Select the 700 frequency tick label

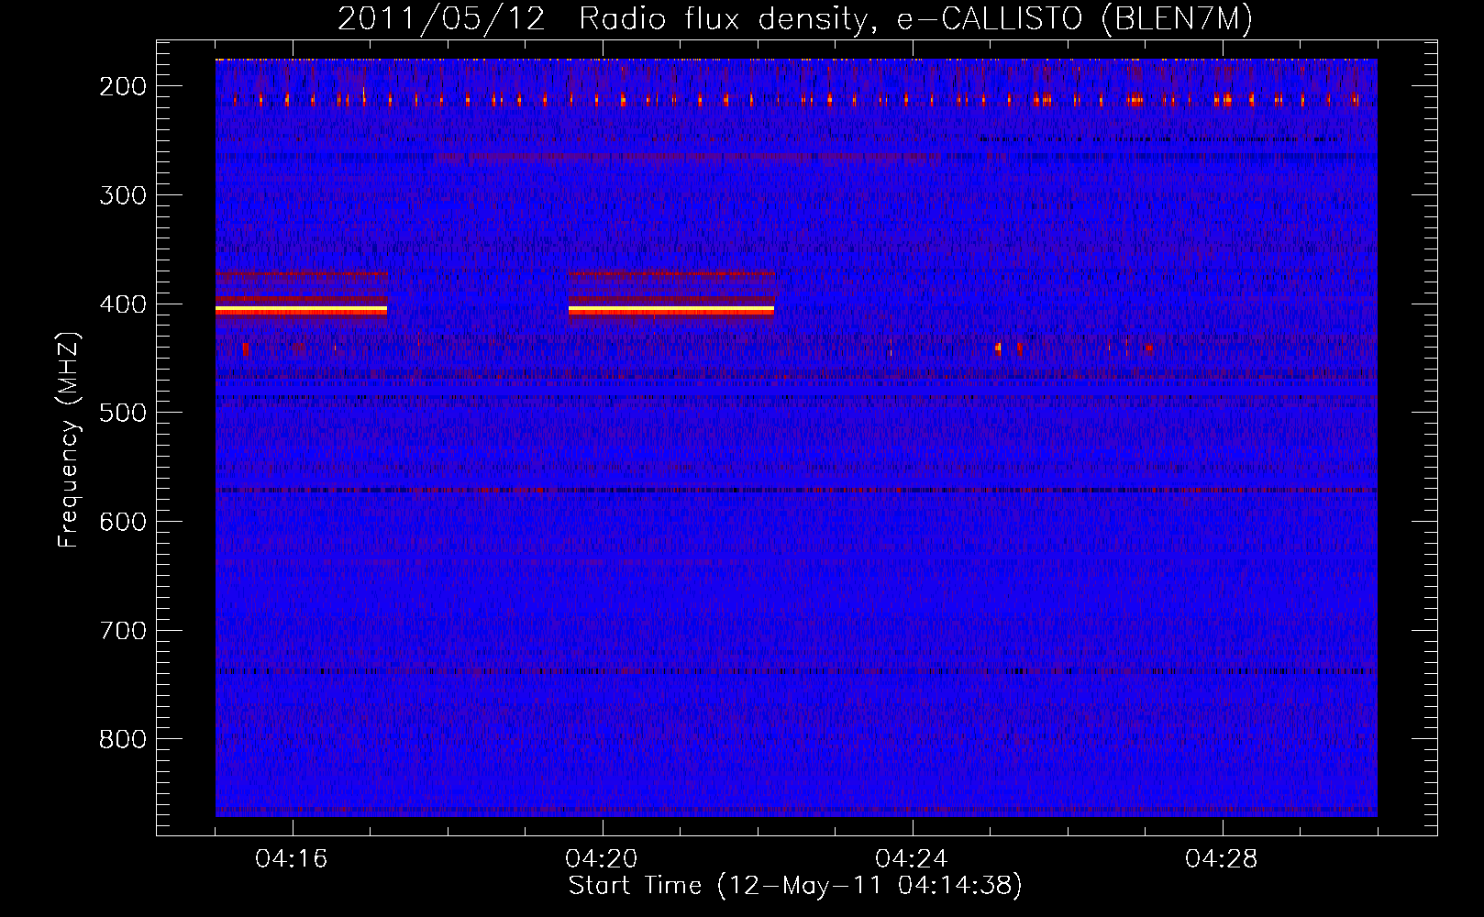click(x=123, y=631)
